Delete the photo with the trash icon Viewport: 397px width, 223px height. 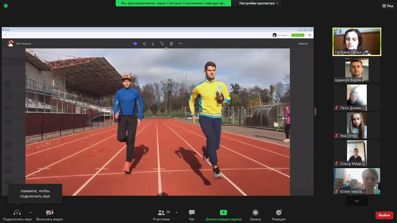171,44
